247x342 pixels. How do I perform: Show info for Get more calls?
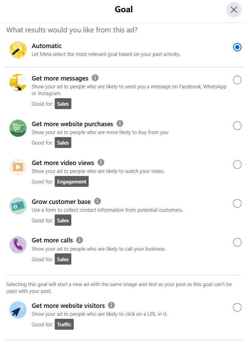(x=80, y=240)
